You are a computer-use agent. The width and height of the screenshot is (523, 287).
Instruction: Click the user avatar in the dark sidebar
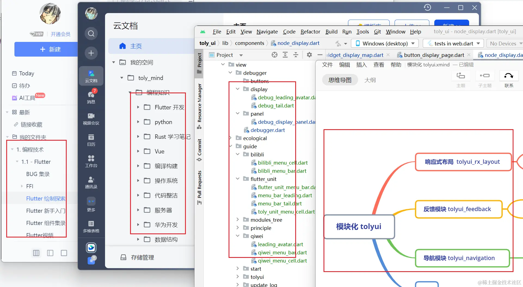(91, 14)
